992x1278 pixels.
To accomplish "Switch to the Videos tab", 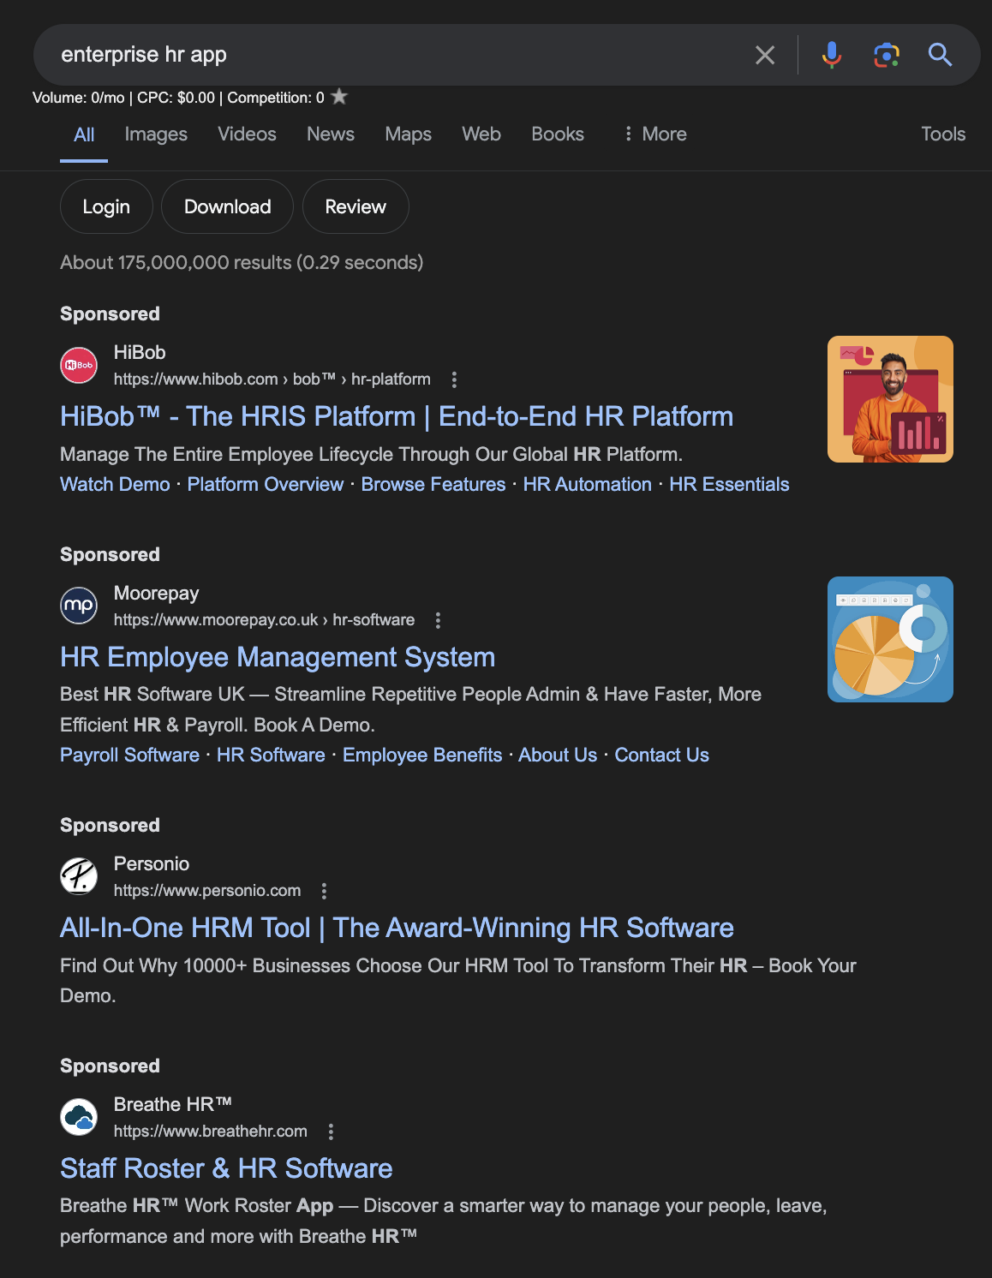I will [247, 134].
